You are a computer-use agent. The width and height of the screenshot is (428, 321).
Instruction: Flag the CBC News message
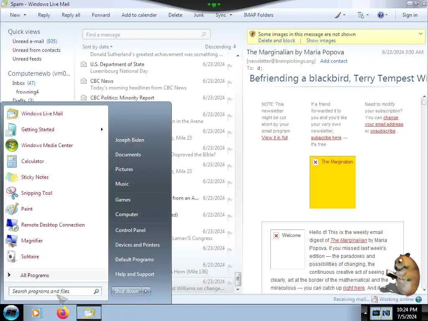(x=230, y=82)
